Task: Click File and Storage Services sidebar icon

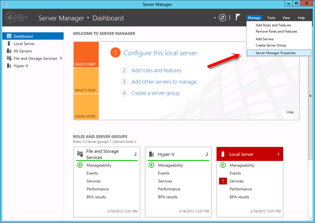Action: point(9,58)
